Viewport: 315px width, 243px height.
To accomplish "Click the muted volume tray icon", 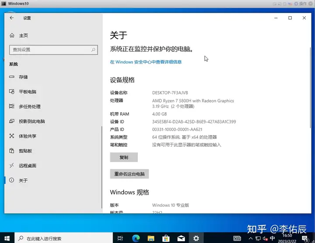I will [266, 239].
